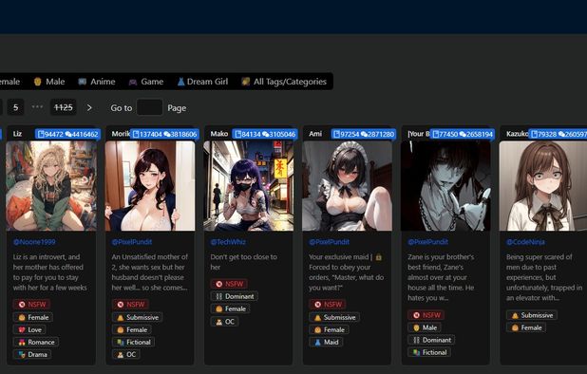Viewport: 587px width, 374px height.
Task: Open the Morik character image
Action: point(150,186)
